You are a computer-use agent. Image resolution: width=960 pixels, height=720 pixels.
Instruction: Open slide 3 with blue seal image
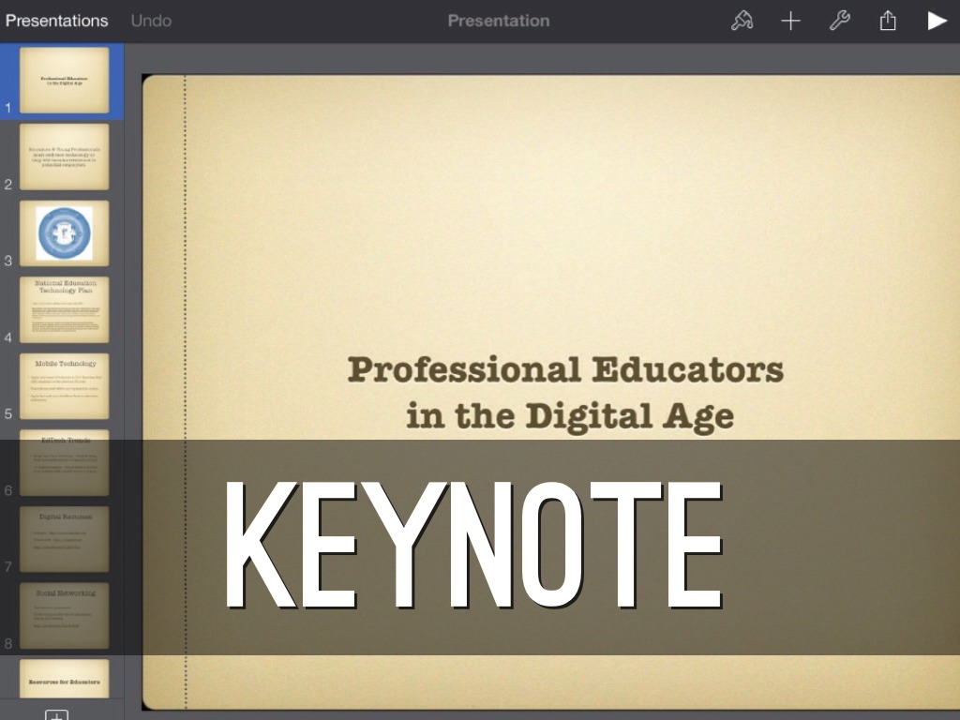pyautogui.click(x=64, y=233)
